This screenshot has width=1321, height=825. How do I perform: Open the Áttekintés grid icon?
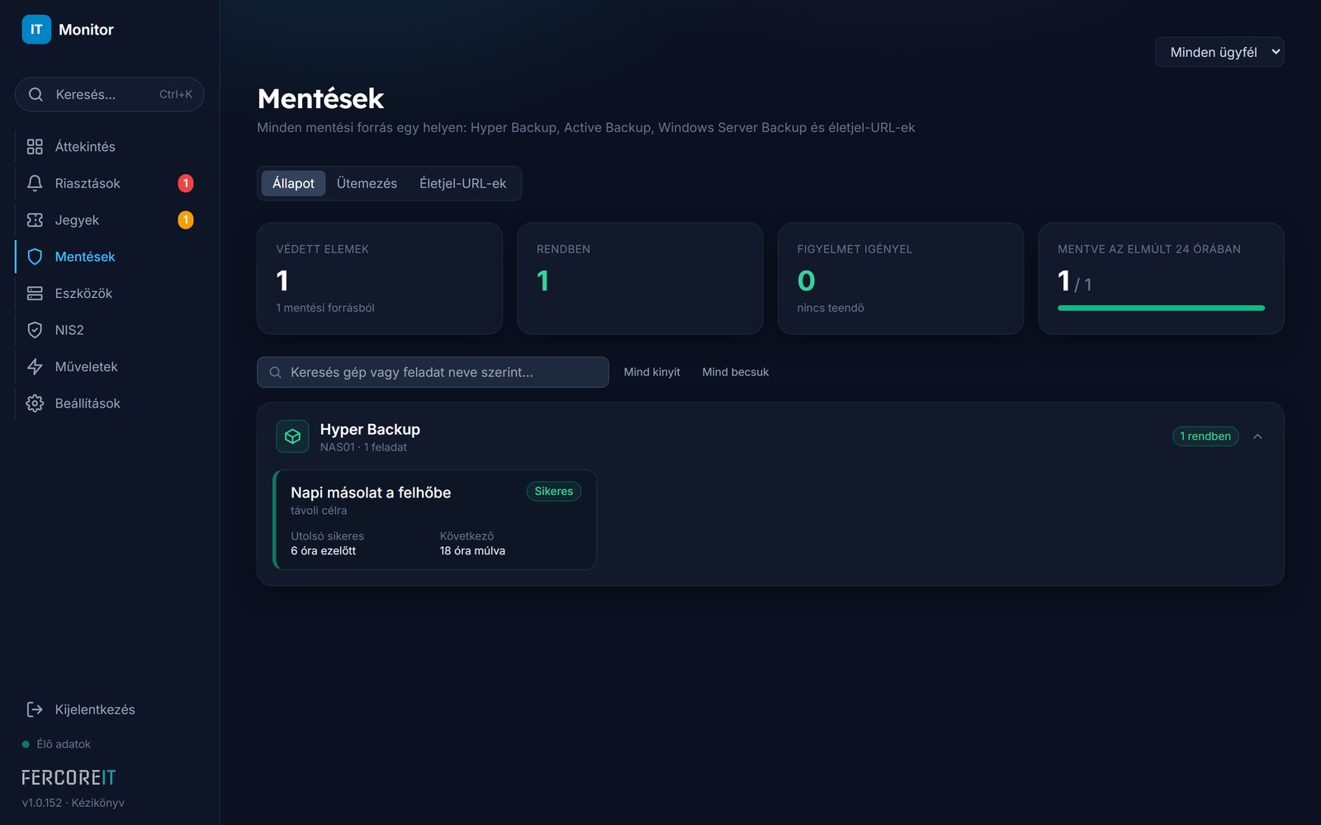[x=35, y=147]
